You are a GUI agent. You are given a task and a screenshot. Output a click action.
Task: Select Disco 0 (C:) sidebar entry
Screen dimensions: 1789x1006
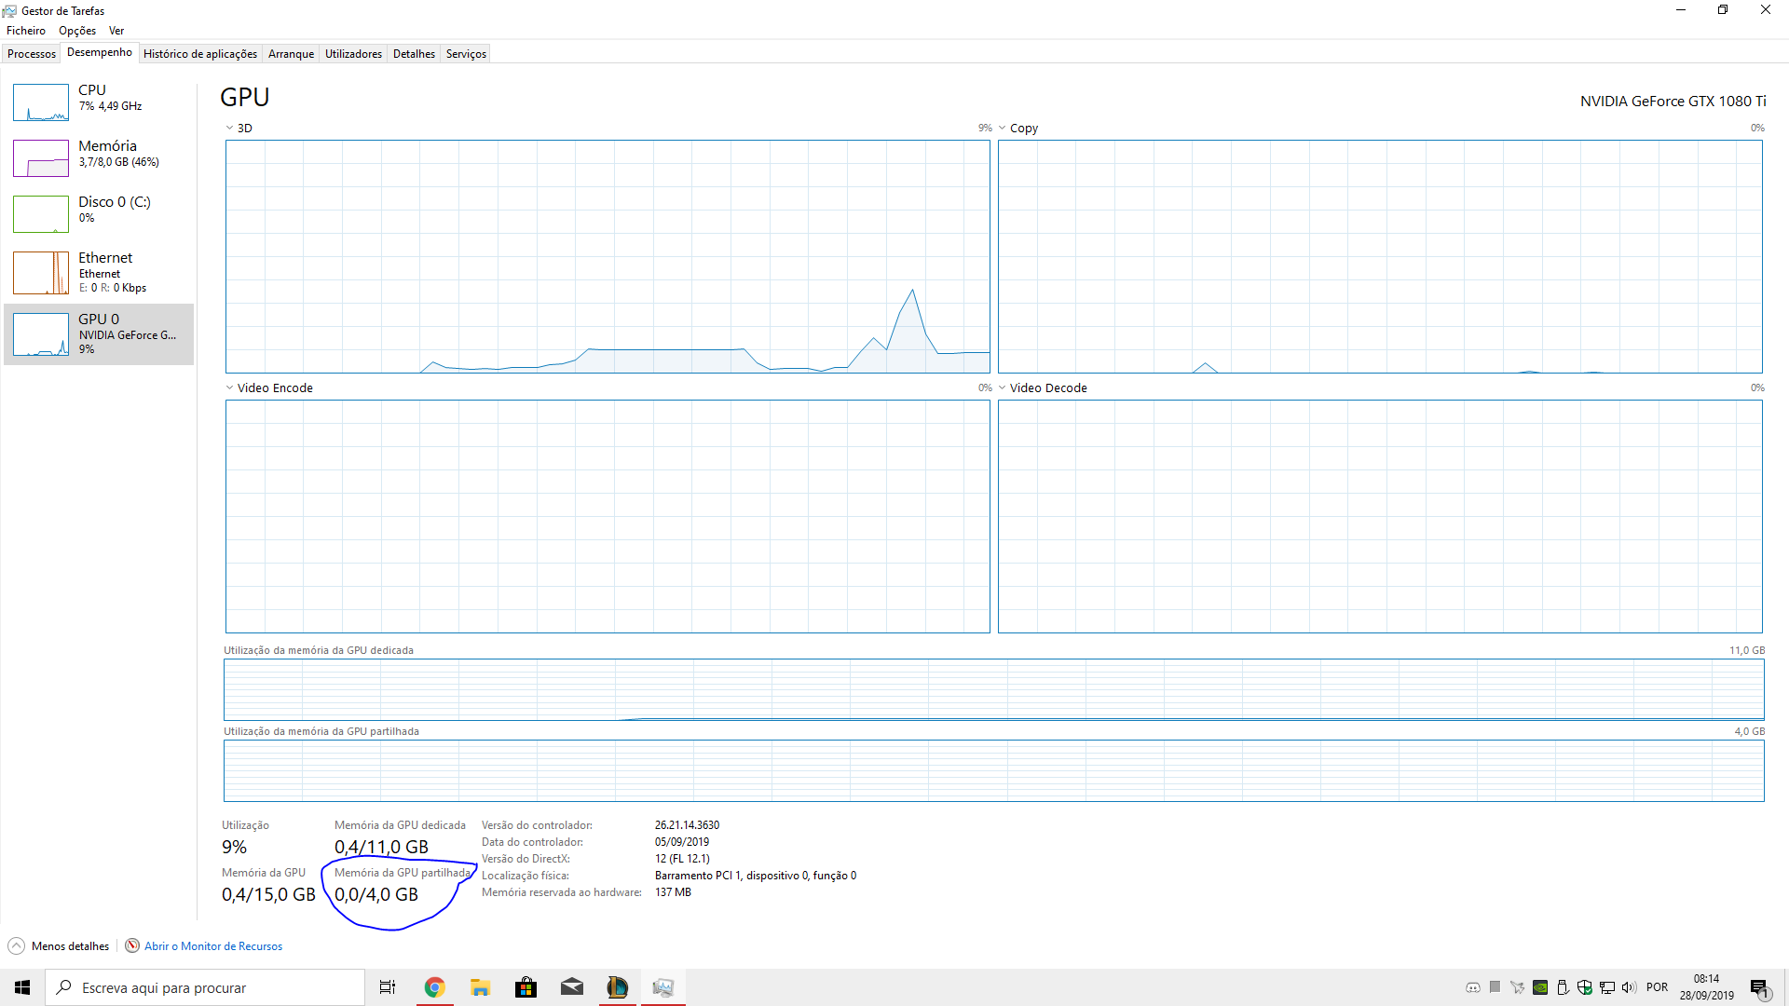pos(99,213)
